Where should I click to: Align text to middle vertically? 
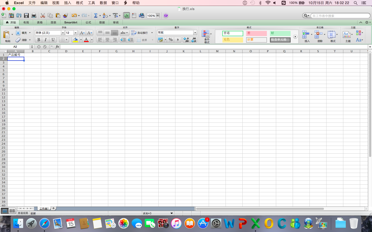[107, 33]
